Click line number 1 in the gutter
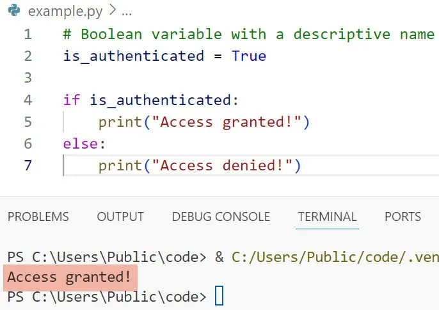439x310 pixels. (28, 34)
